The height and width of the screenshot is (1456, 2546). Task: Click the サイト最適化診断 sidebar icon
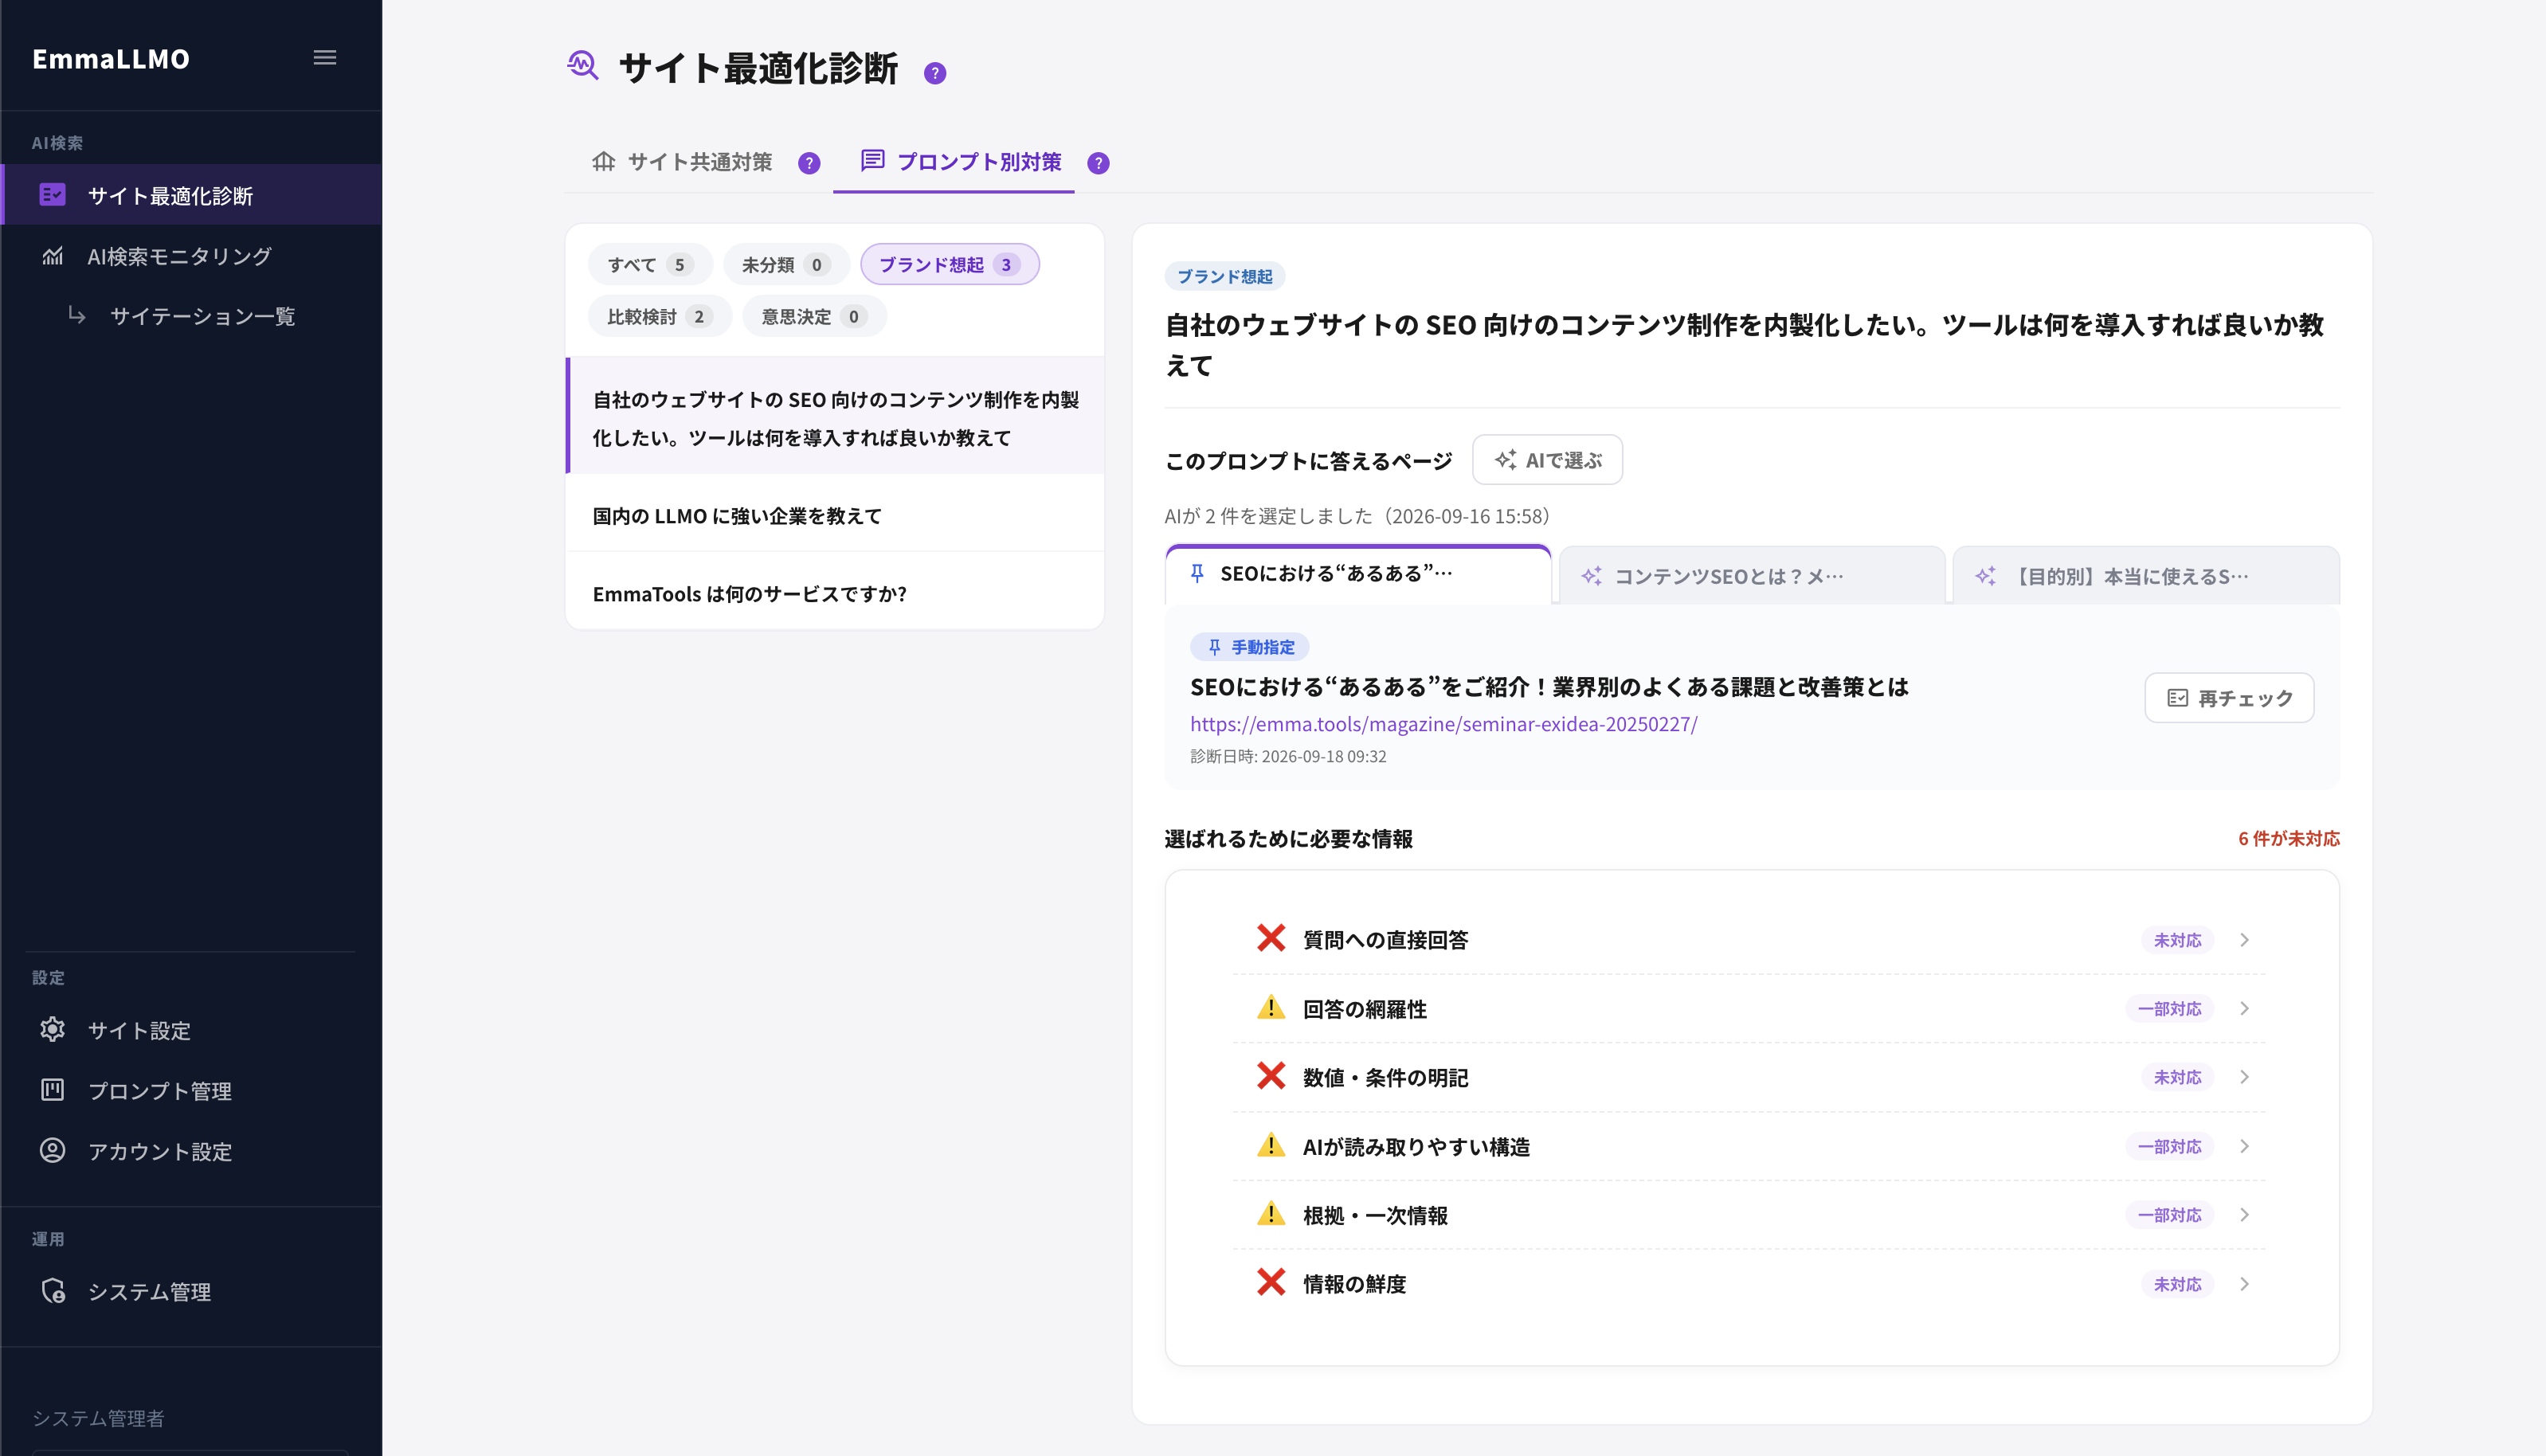pyautogui.click(x=53, y=194)
